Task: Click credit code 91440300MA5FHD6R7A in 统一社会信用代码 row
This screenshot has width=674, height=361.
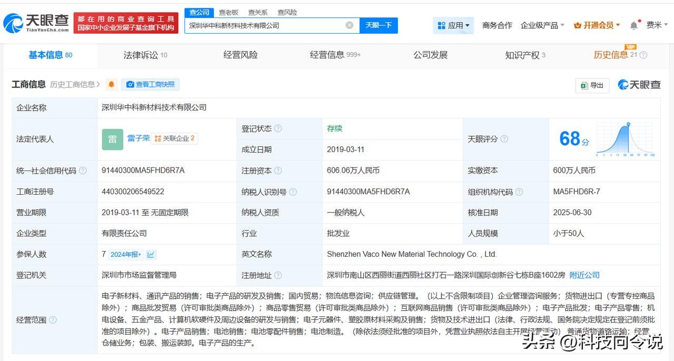Action: (143, 171)
